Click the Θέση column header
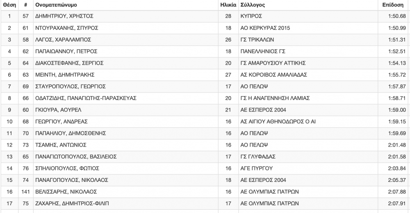This screenshot has height=213, width=410. click(9, 5)
